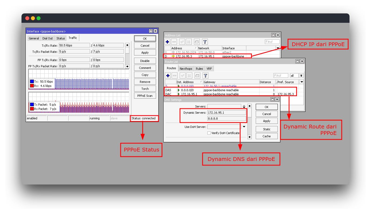The image size is (371, 214).
Task: Expand the Use DoH Server dropdown
Action: (x=244, y=127)
